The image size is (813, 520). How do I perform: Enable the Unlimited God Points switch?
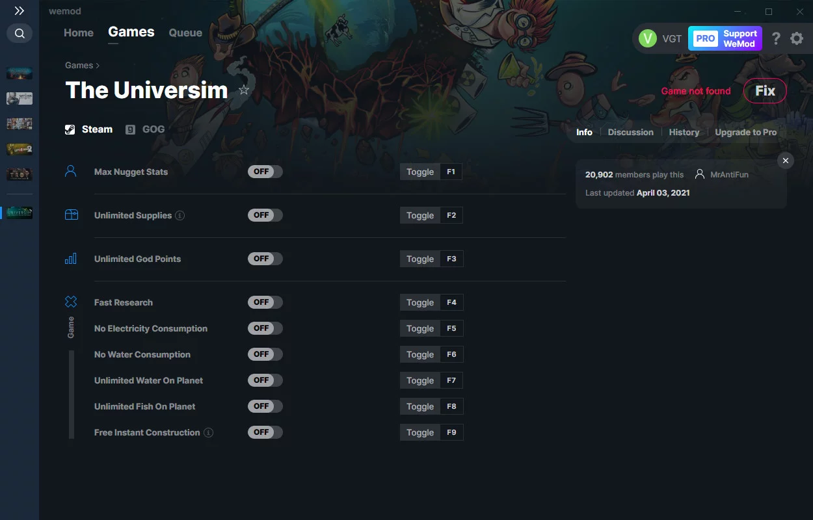click(x=265, y=259)
